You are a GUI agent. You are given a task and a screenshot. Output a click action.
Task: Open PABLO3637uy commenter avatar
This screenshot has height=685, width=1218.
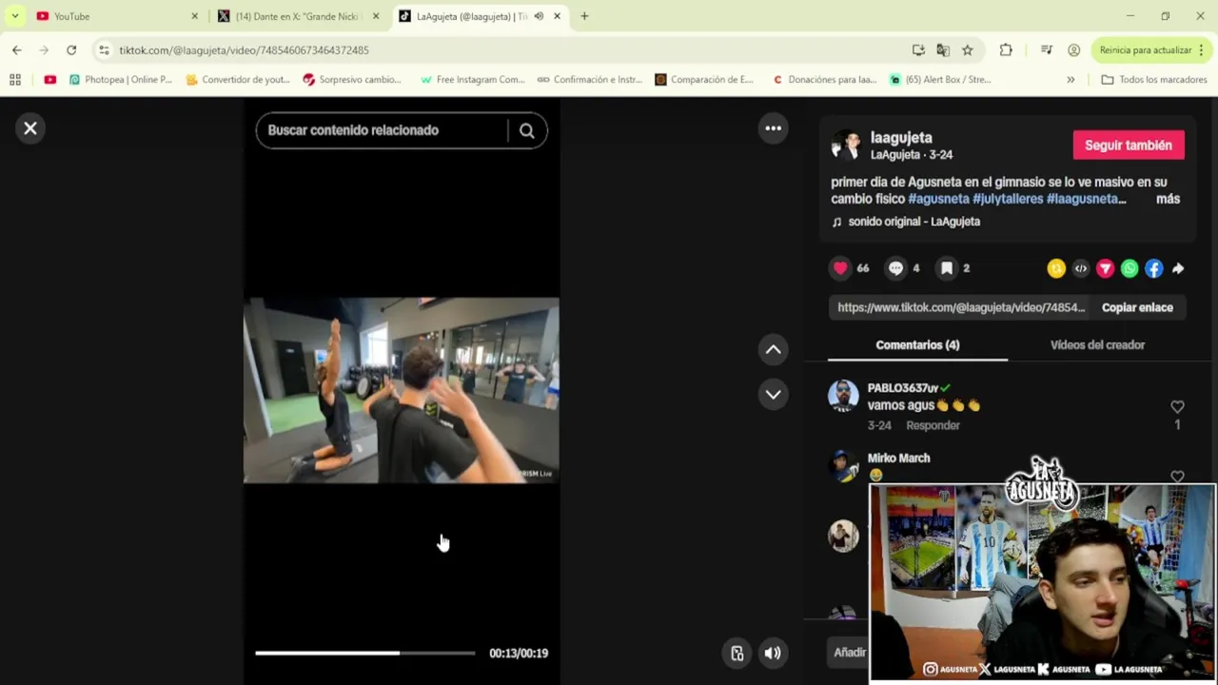coord(843,396)
